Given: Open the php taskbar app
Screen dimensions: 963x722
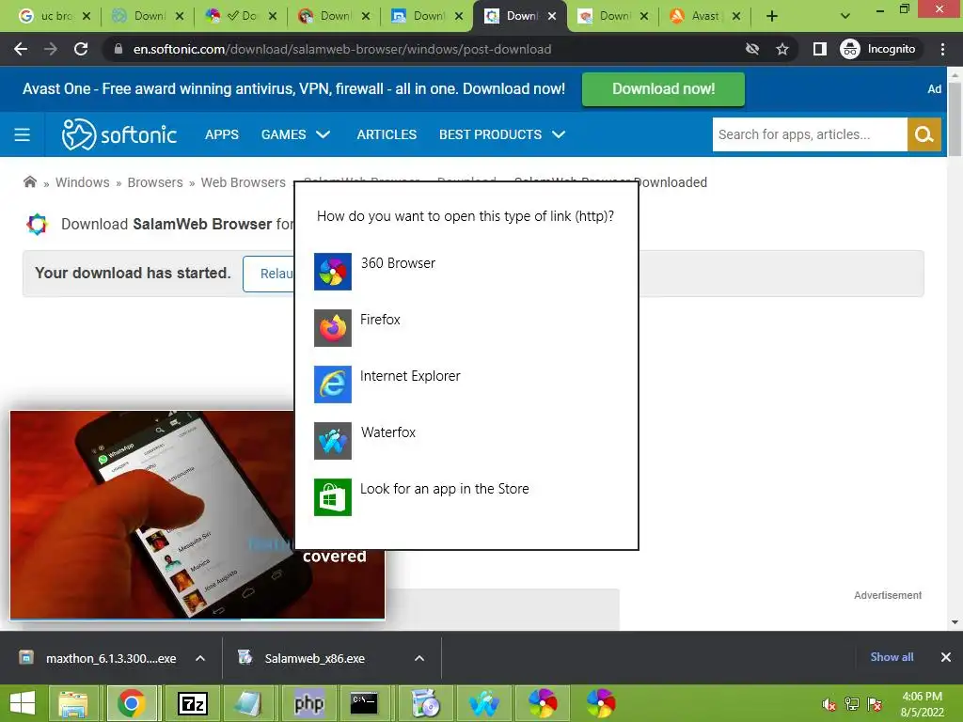Looking at the screenshot, I should pyautogui.click(x=308, y=703).
